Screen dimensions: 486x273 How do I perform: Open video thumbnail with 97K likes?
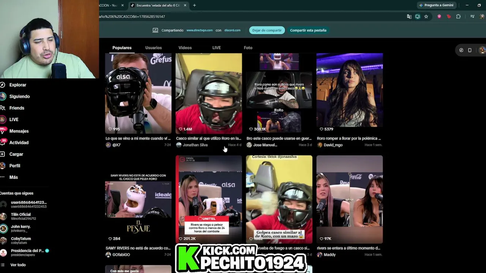point(350,199)
